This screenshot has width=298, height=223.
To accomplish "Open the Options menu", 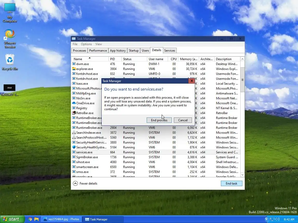I will click(86, 44).
